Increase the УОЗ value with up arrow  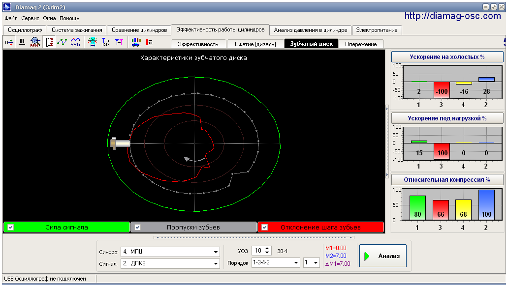pyautogui.click(x=267, y=249)
